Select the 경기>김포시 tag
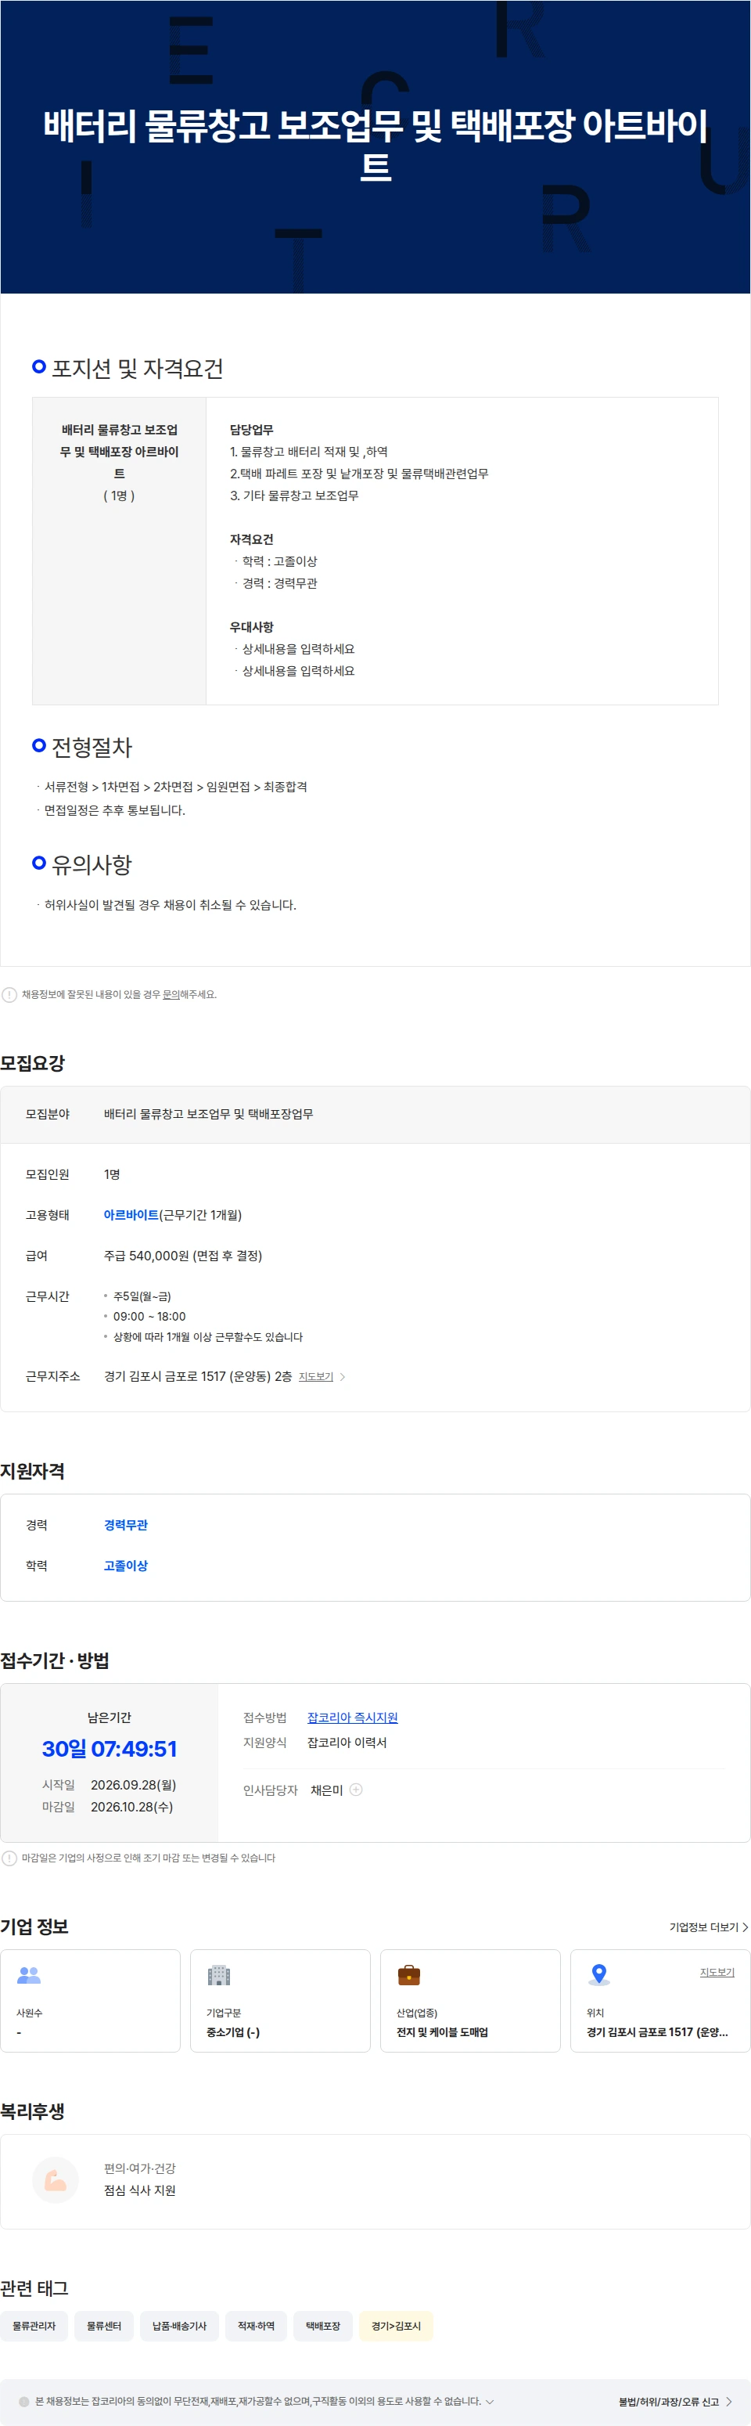 [x=396, y=2325]
